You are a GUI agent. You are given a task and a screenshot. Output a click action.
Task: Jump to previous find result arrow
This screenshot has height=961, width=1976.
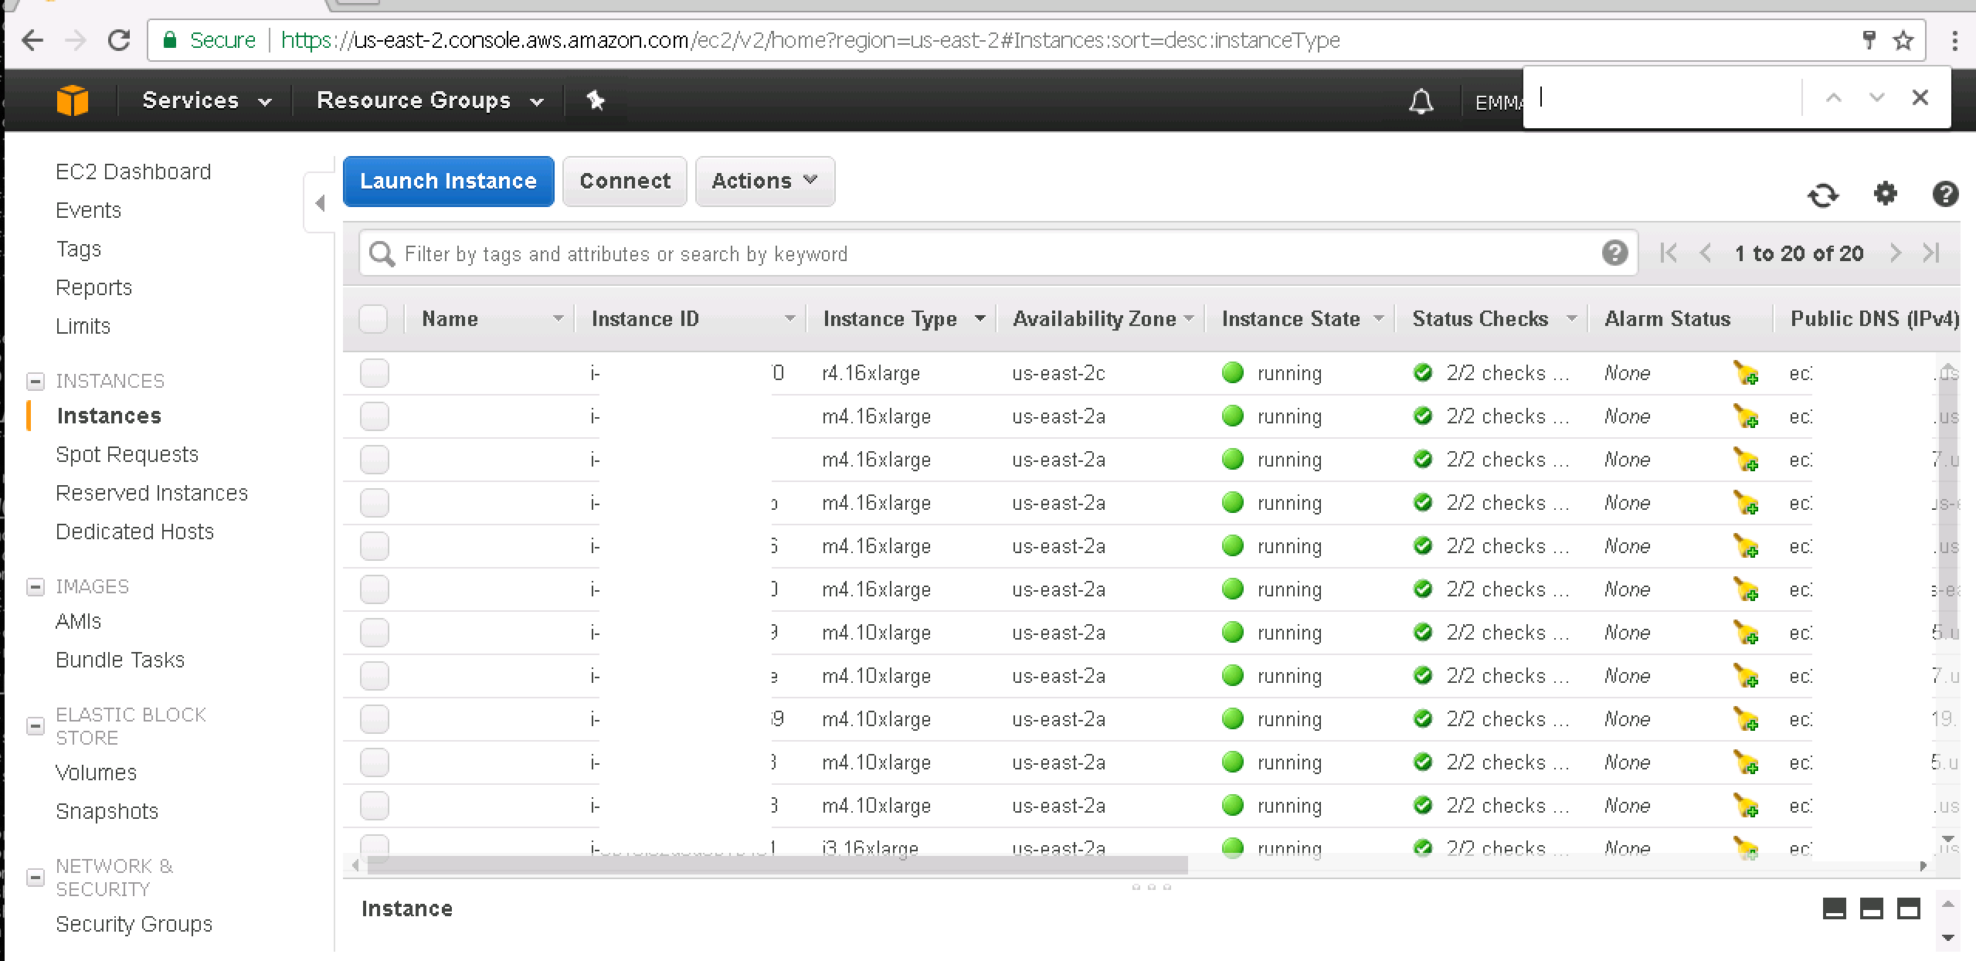(x=1833, y=97)
